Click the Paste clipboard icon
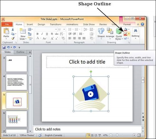This screenshot has width=156, height=139. click(x=6, y=31)
